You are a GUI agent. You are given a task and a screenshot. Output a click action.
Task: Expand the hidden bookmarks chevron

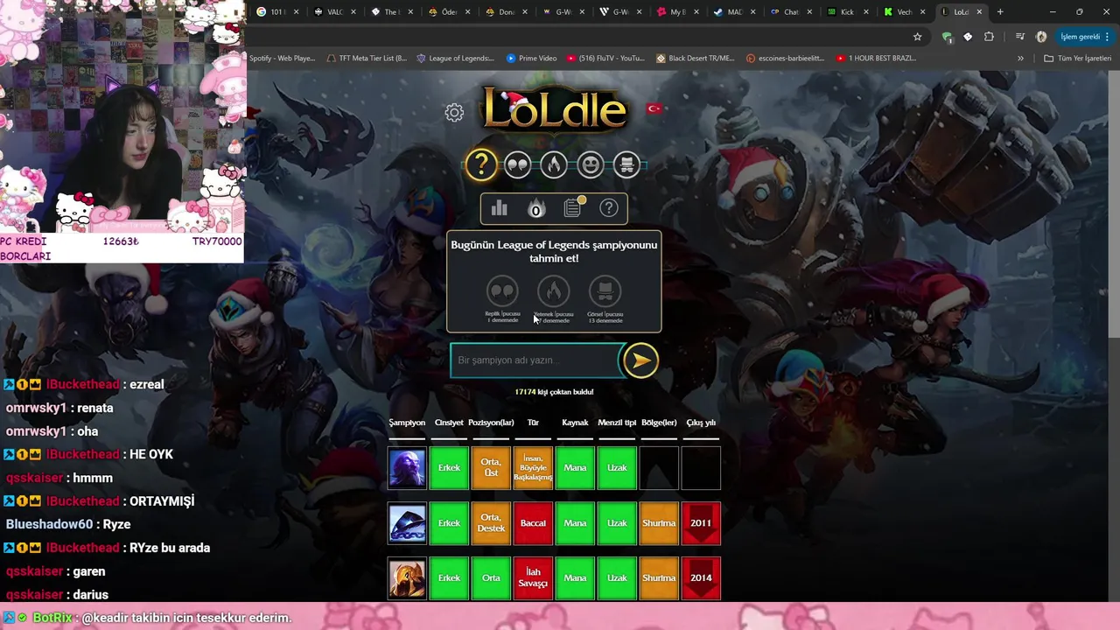[1020, 59]
